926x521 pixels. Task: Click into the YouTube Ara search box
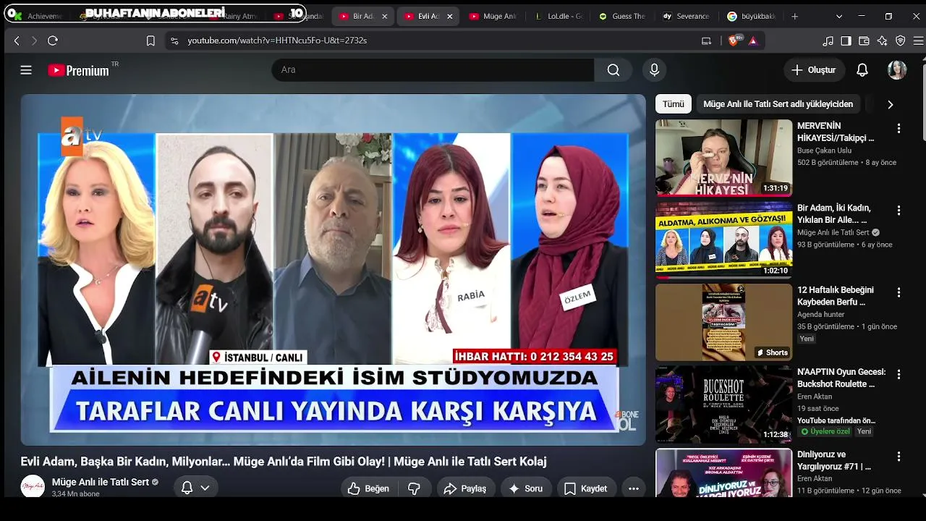point(433,70)
